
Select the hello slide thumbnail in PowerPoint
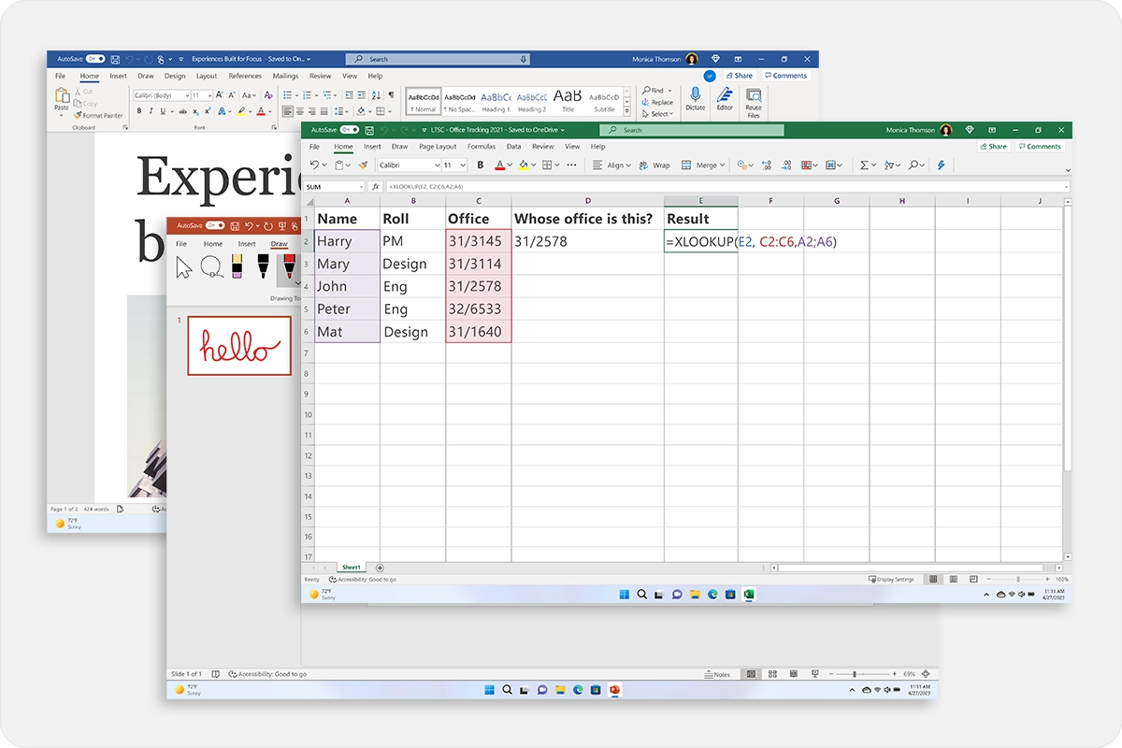[x=239, y=345]
